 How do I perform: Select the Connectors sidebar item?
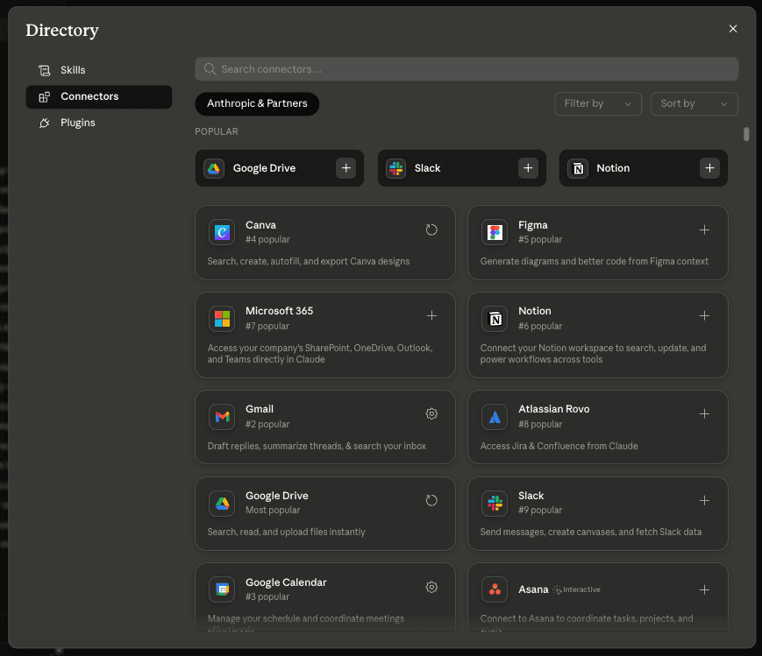click(x=99, y=96)
